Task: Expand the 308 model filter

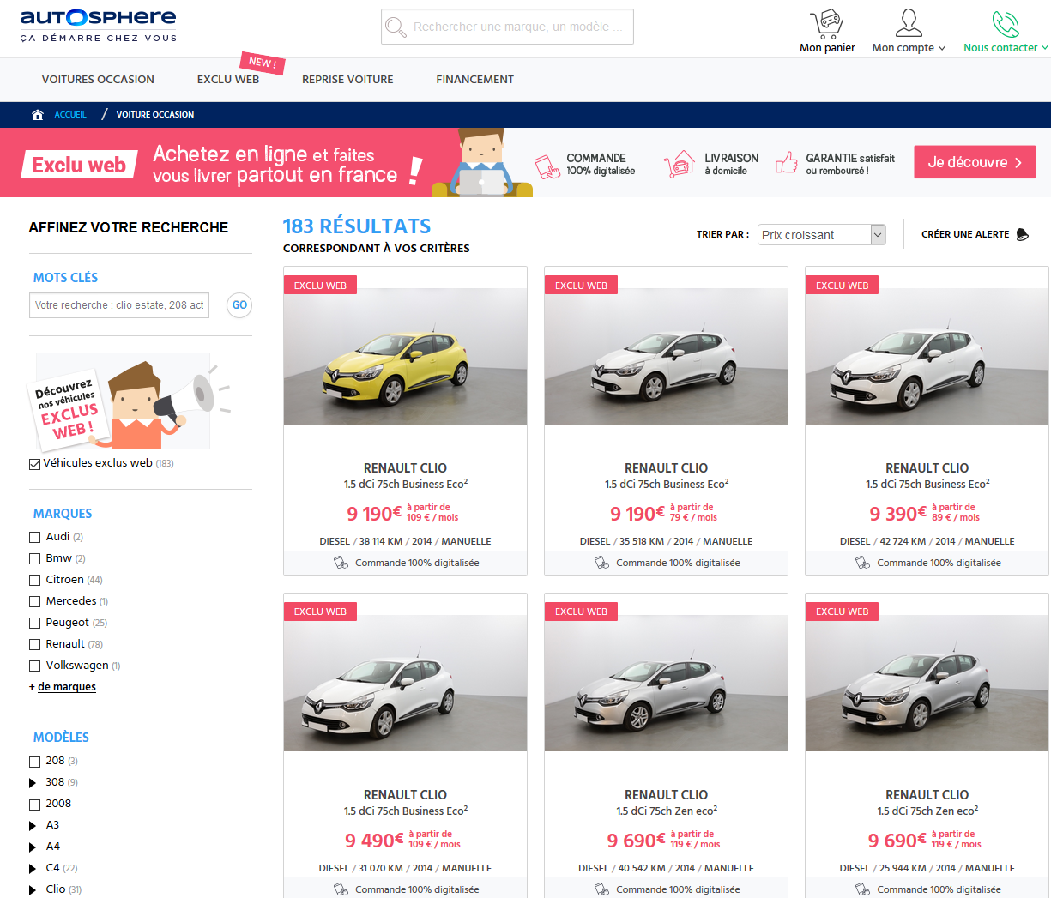Action: pos(34,781)
